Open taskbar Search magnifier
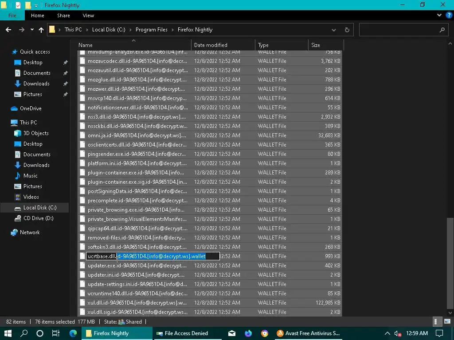Screen dimensions: 454x340 [x=24, y=333]
